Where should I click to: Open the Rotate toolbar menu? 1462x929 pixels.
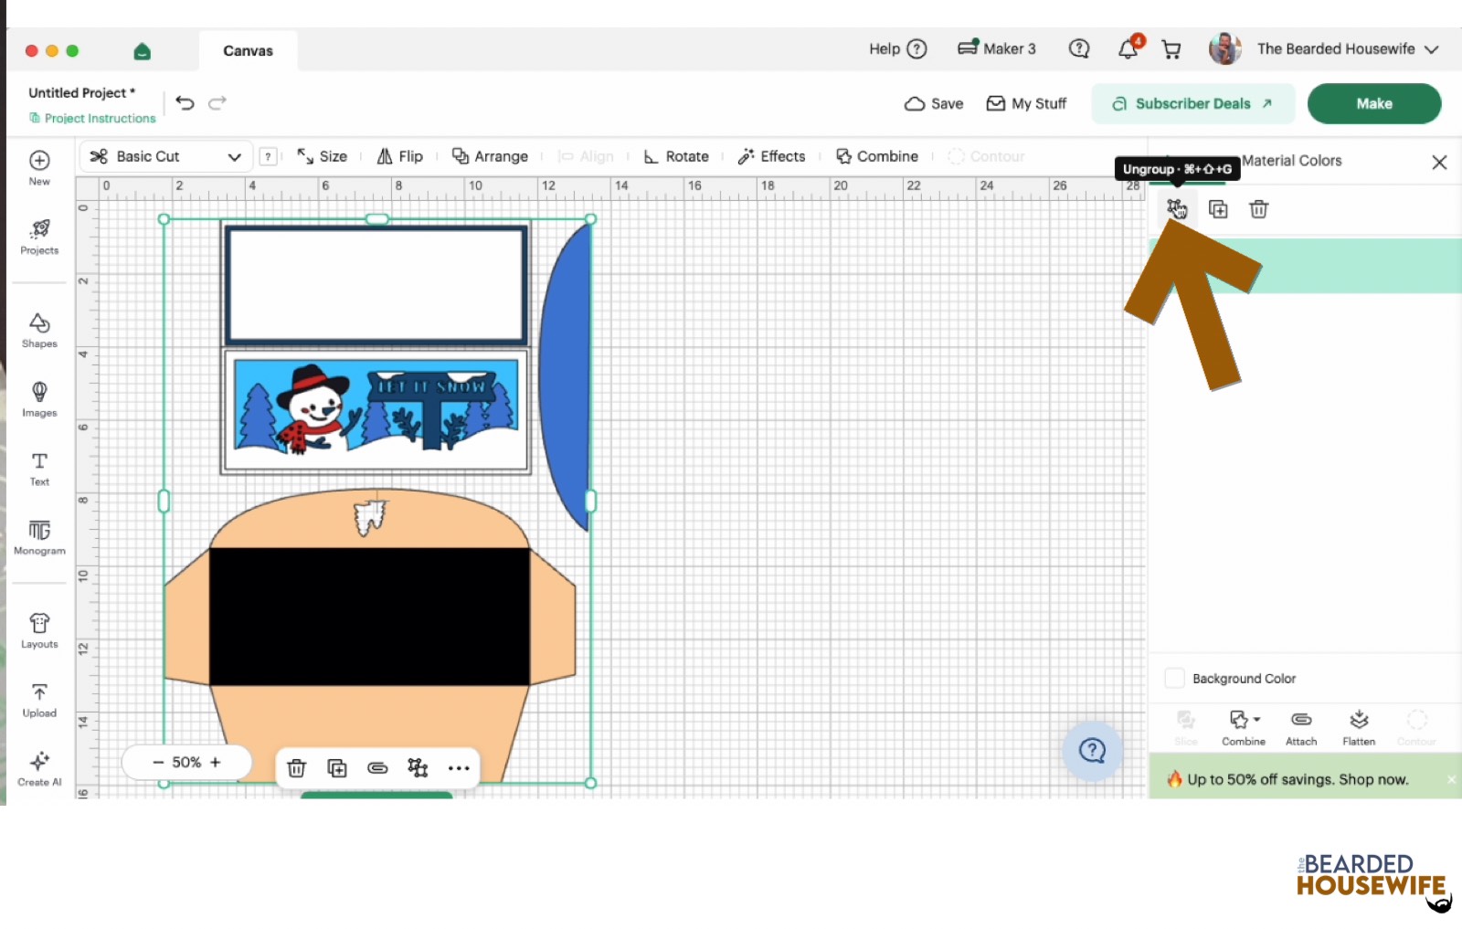[676, 156]
